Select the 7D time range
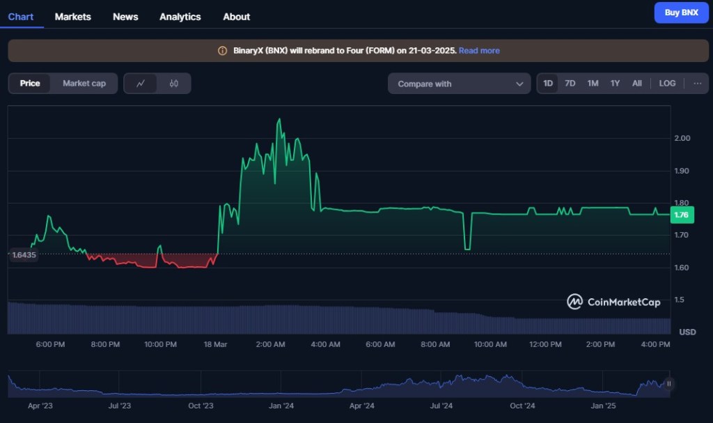The width and height of the screenshot is (713, 423). [570, 84]
